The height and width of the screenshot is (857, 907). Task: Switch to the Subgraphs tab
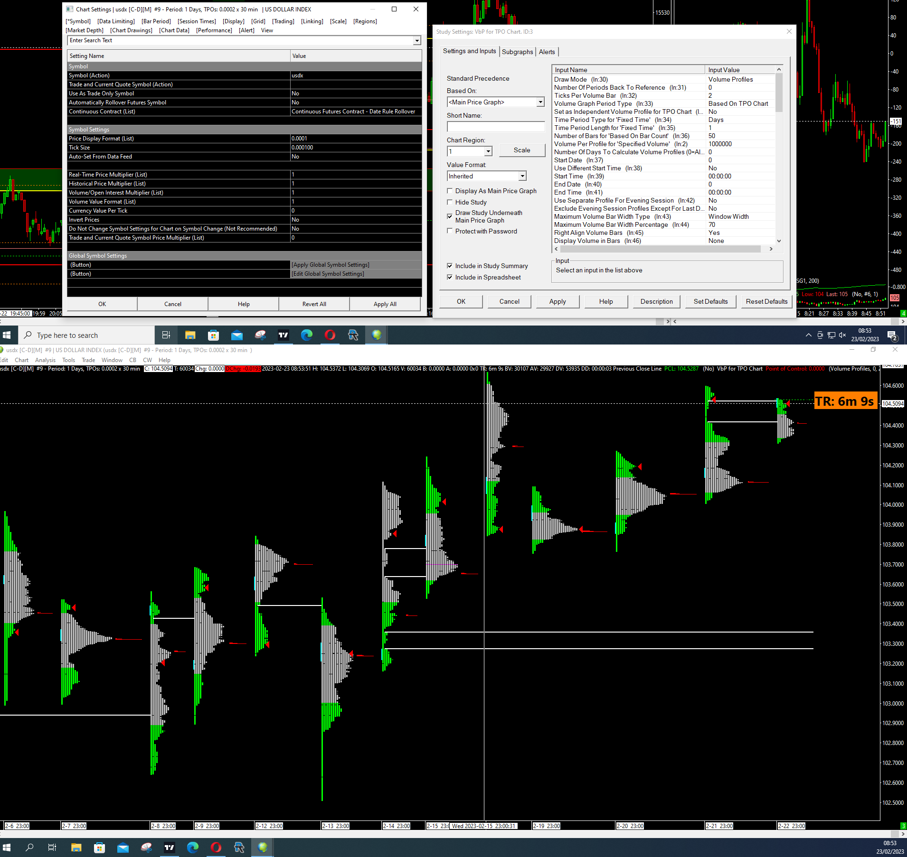click(x=518, y=52)
